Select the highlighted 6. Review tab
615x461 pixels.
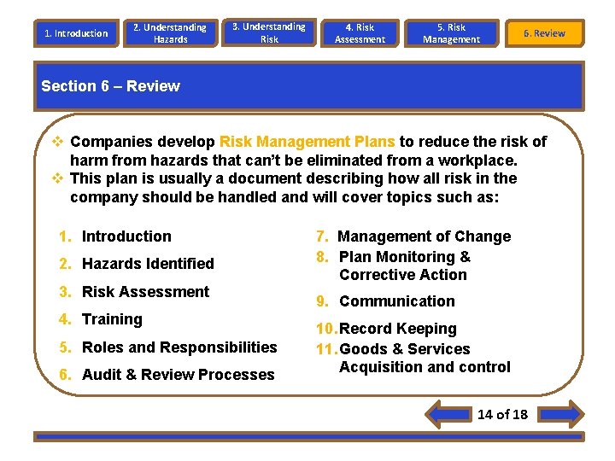(x=545, y=33)
